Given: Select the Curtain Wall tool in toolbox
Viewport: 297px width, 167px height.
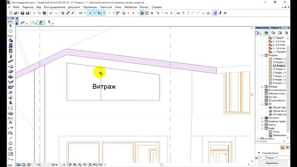Looking at the screenshot, I should (x=11, y=92).
